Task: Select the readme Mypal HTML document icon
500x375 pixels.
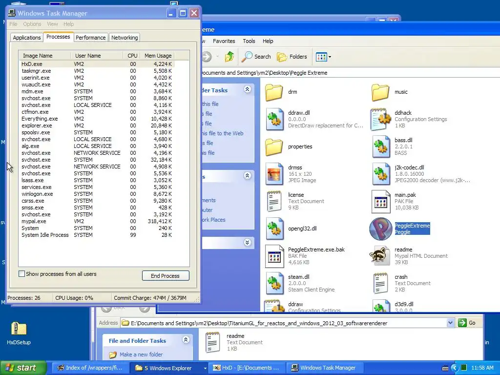Action: (380, 256)
